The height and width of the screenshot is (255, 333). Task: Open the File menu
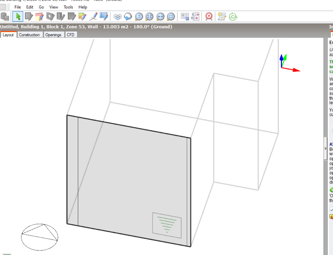pyautogui.click(x=18, y=7)
